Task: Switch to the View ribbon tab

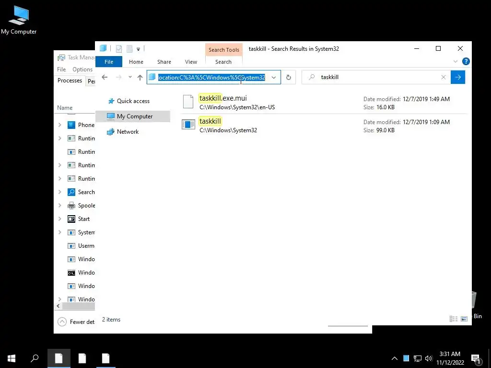Action: click(191, 62)
